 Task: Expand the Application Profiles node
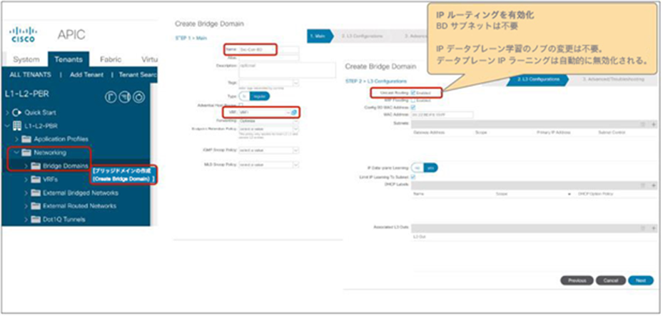point(16,139)
